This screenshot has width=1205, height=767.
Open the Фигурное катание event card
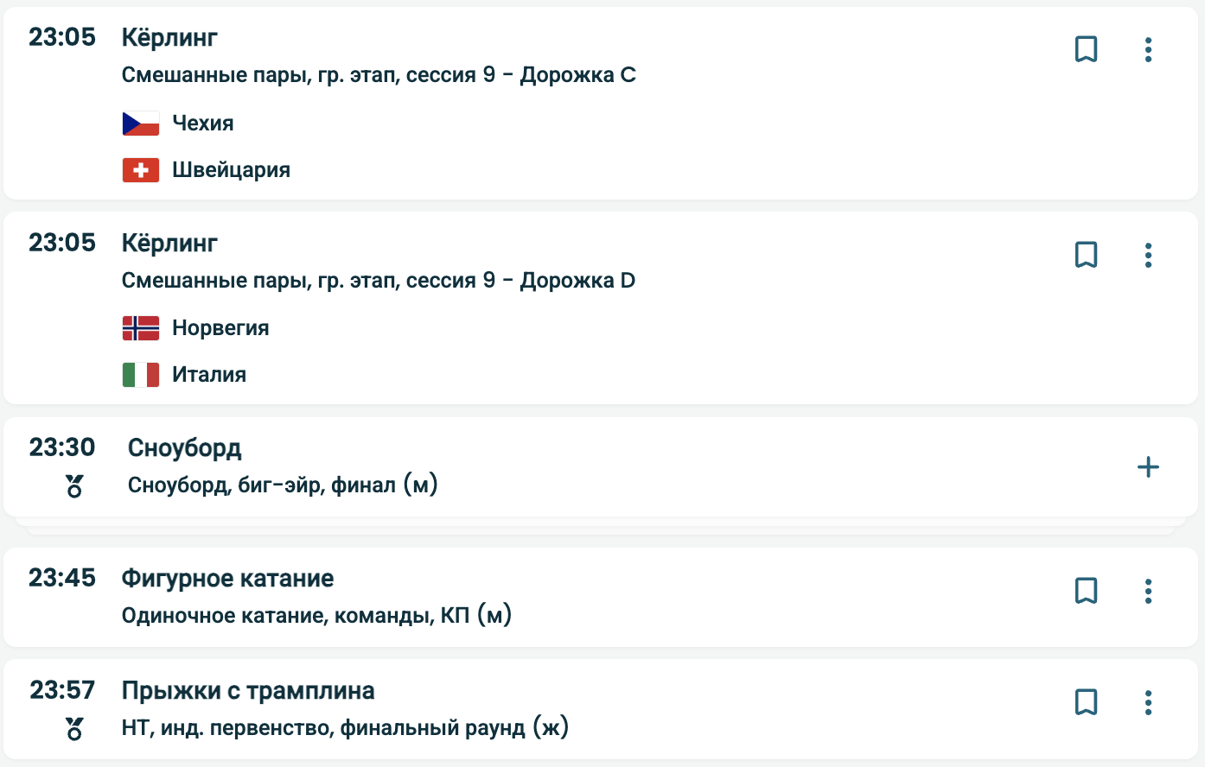coord(227,579)
